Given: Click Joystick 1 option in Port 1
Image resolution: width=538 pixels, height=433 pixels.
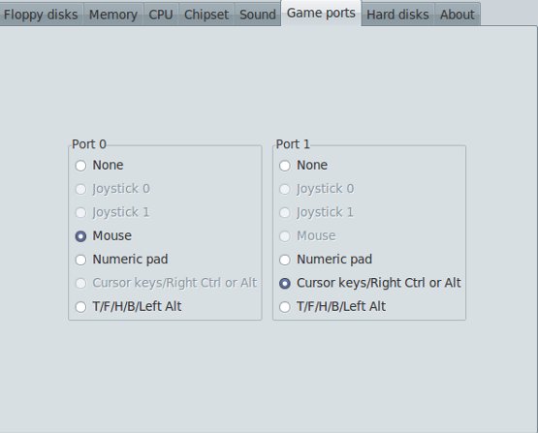Looking at the screenshot, I should (x=316, y=212).
